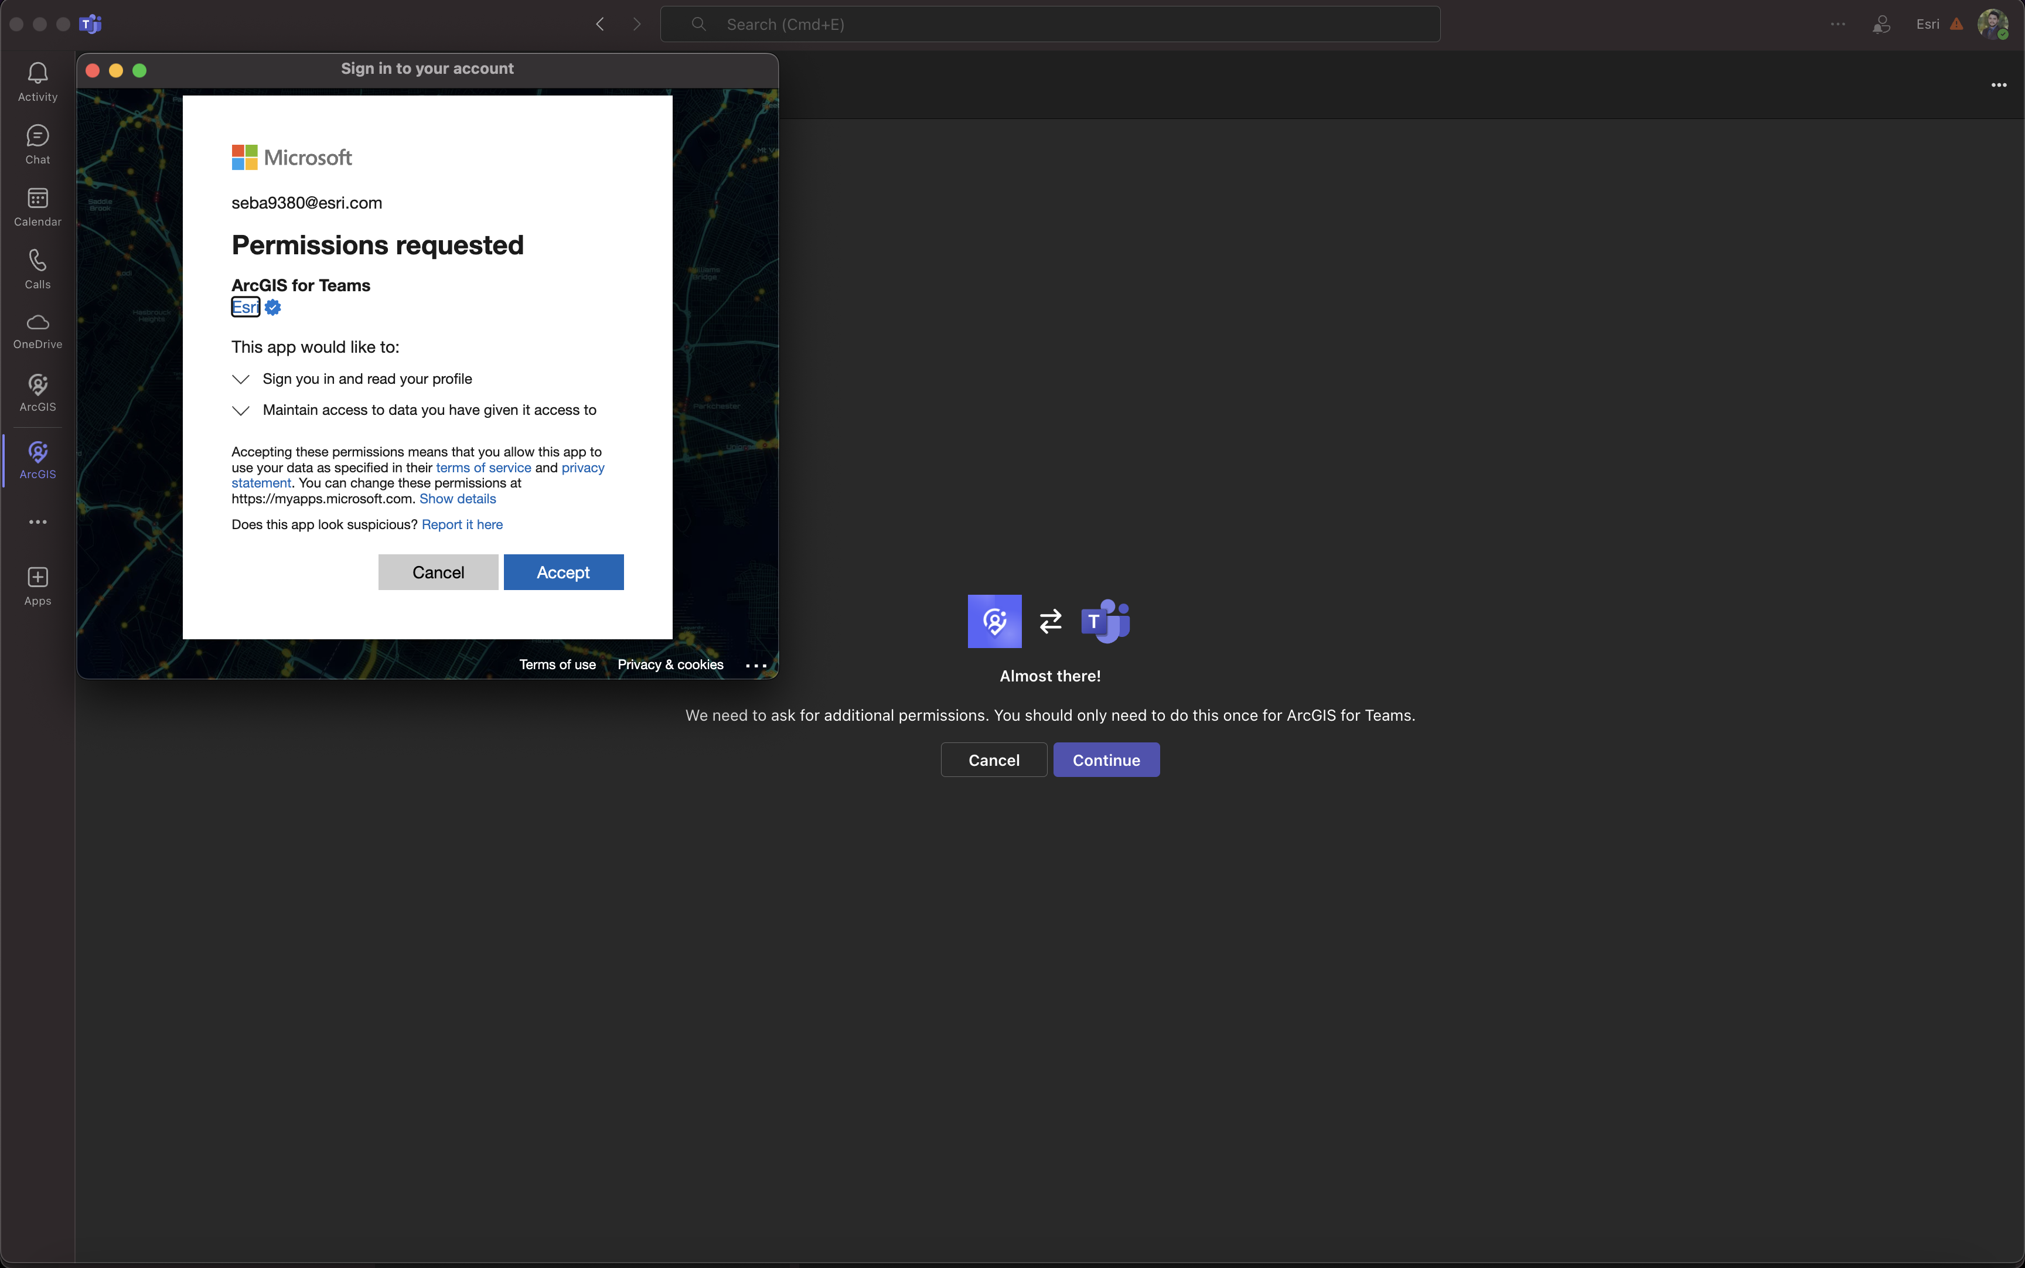2025x1268 pixels.
Task: Expand Sign you in permission details
Action: tap(241, 379)
